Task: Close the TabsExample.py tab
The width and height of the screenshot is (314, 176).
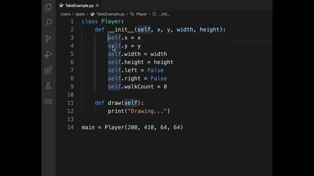Action: 97,5
